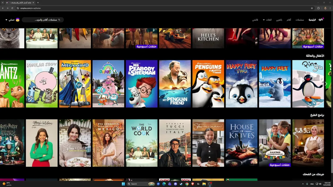Open the Mr. Peabody & Sherman poster
The height and width of the screenshot is (187, 333).
tap(142, 84)
